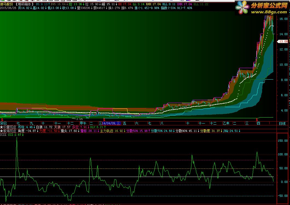This screenshot has height=205, width=290.
Task: Click the ★价里觅庄 indicator title
Action: (8, 127)
